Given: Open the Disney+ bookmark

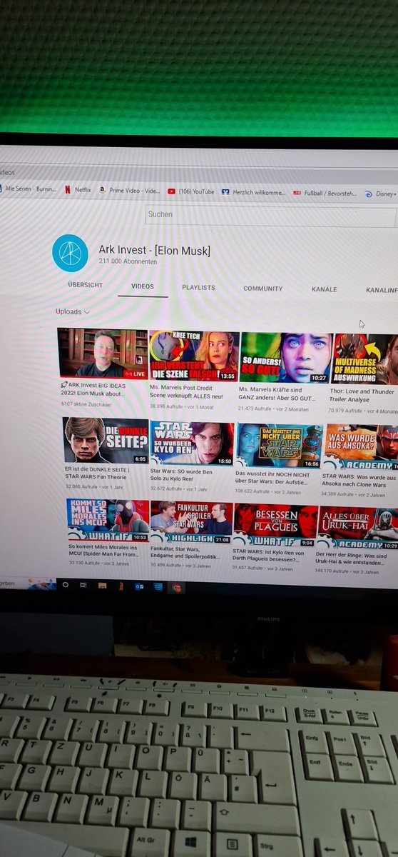Looking at the screenshot, I should click(x=380, y=194).
